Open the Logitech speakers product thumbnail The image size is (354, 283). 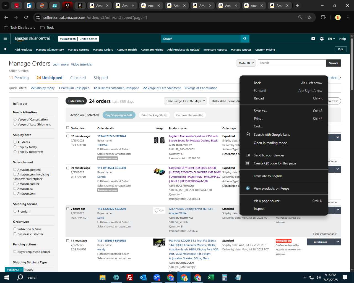[x=159, y=140]
